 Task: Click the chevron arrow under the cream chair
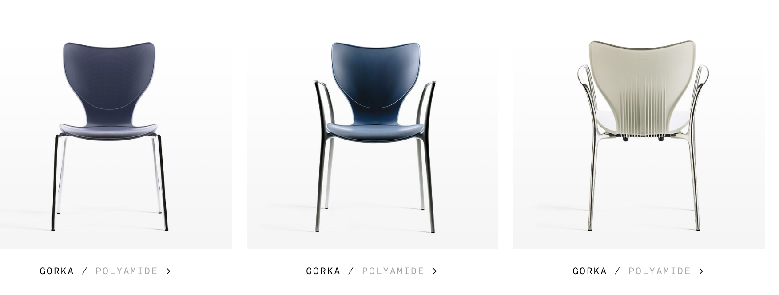(701, 271)
